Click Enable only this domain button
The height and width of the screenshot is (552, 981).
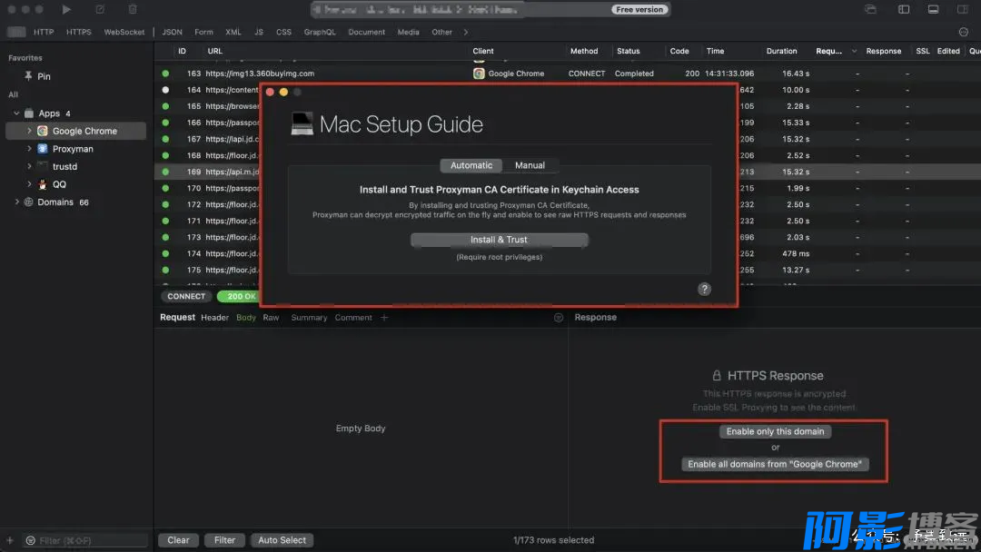775,431
